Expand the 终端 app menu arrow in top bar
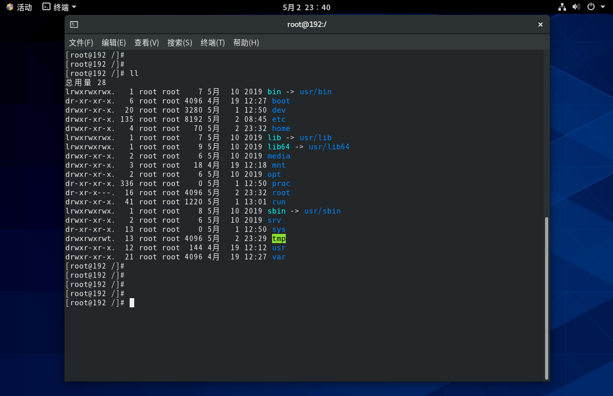613x396 pixels. [74, 7]
